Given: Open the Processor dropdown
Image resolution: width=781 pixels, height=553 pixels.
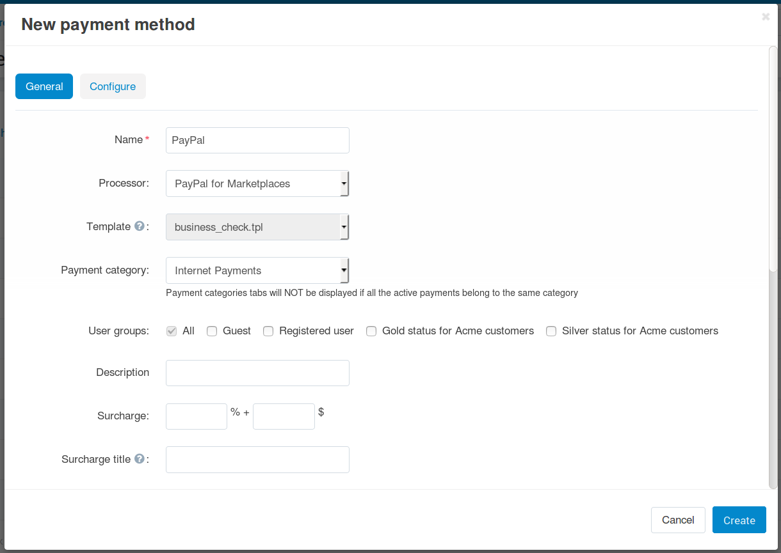Looking at the screenshot, I should point(257,183).
